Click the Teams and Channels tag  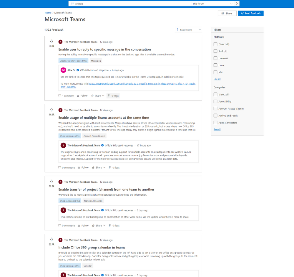pyautogui.click(x=93, y=201)
